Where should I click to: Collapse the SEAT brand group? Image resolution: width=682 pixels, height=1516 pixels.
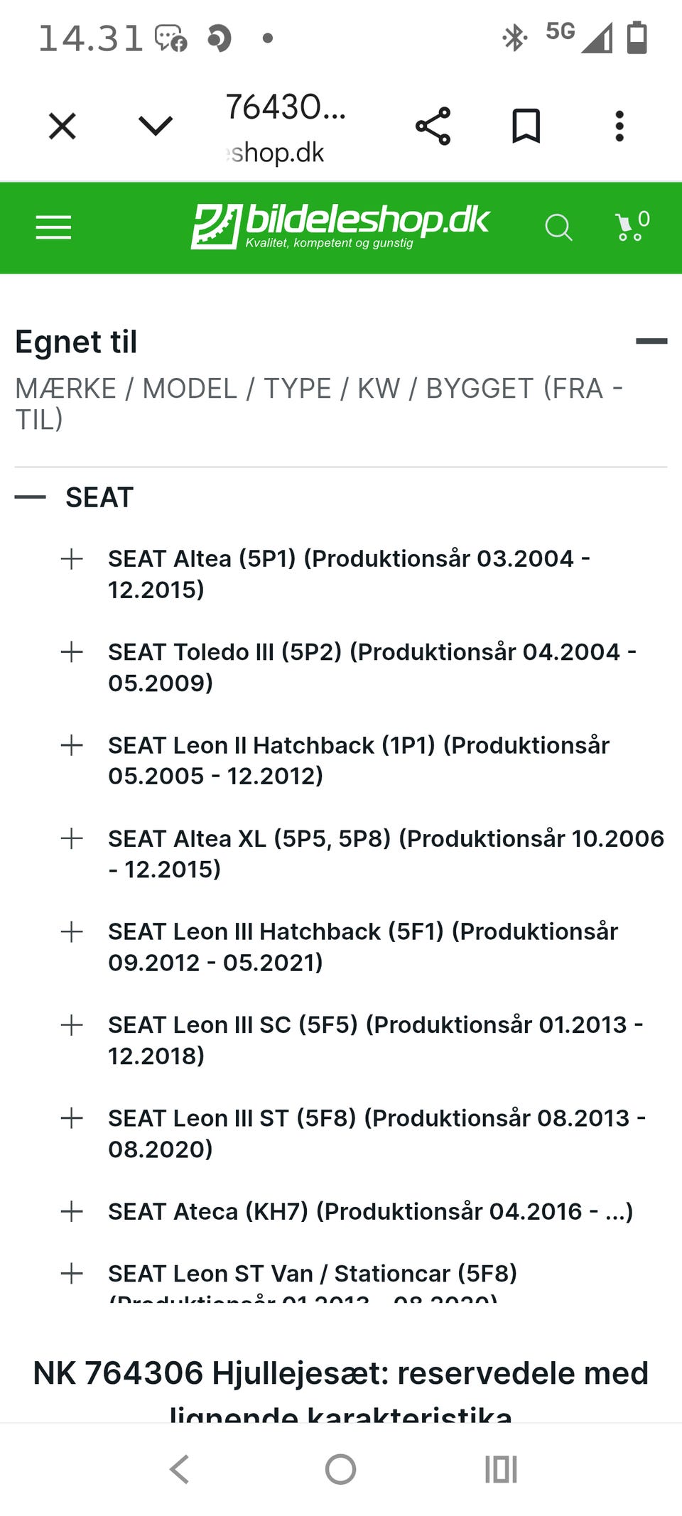coord(31,497)
